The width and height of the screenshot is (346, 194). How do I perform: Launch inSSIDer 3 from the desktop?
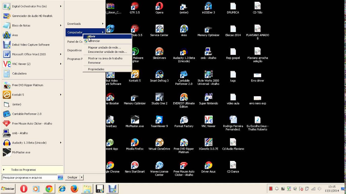[208, 8]
